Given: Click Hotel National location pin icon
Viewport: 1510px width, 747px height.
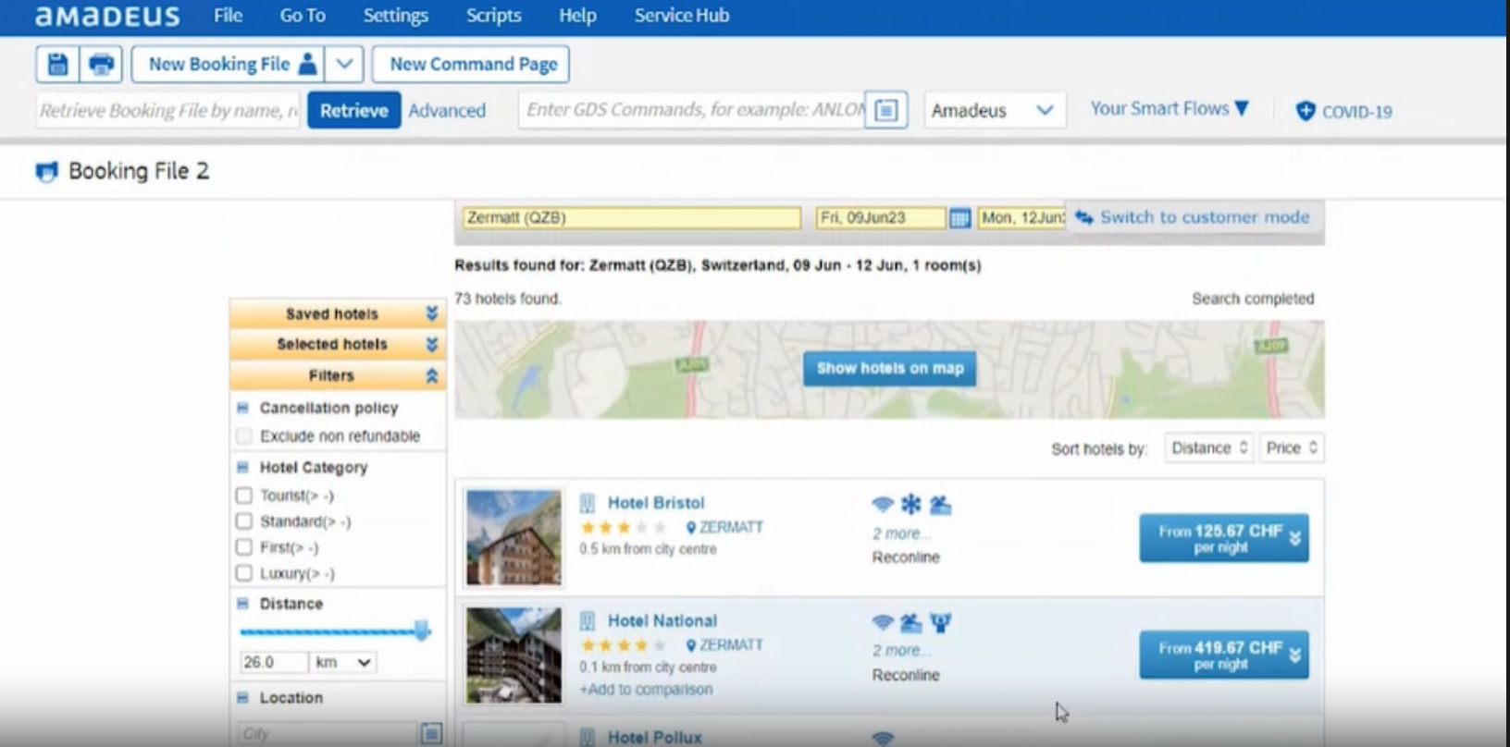Looking at the screenshot, I should coord(691,645).
